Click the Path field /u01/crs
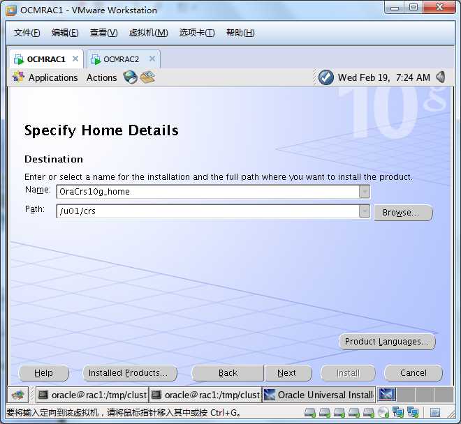 tap(208, 211)
